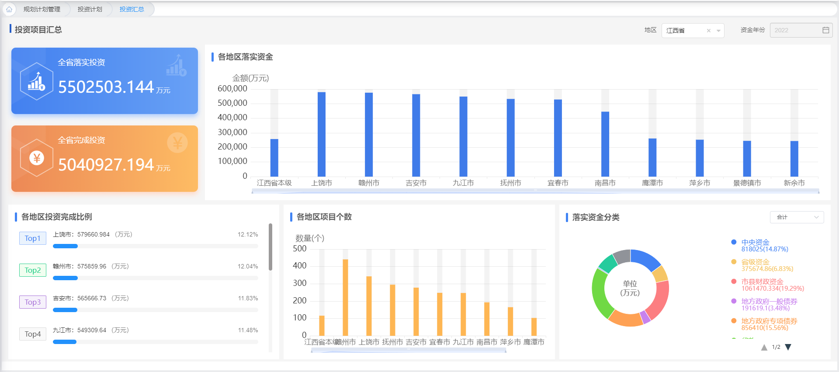Expand the 合计 dropdown in 落实资金分类
839x372 pixels.
(x=796, y=217)
